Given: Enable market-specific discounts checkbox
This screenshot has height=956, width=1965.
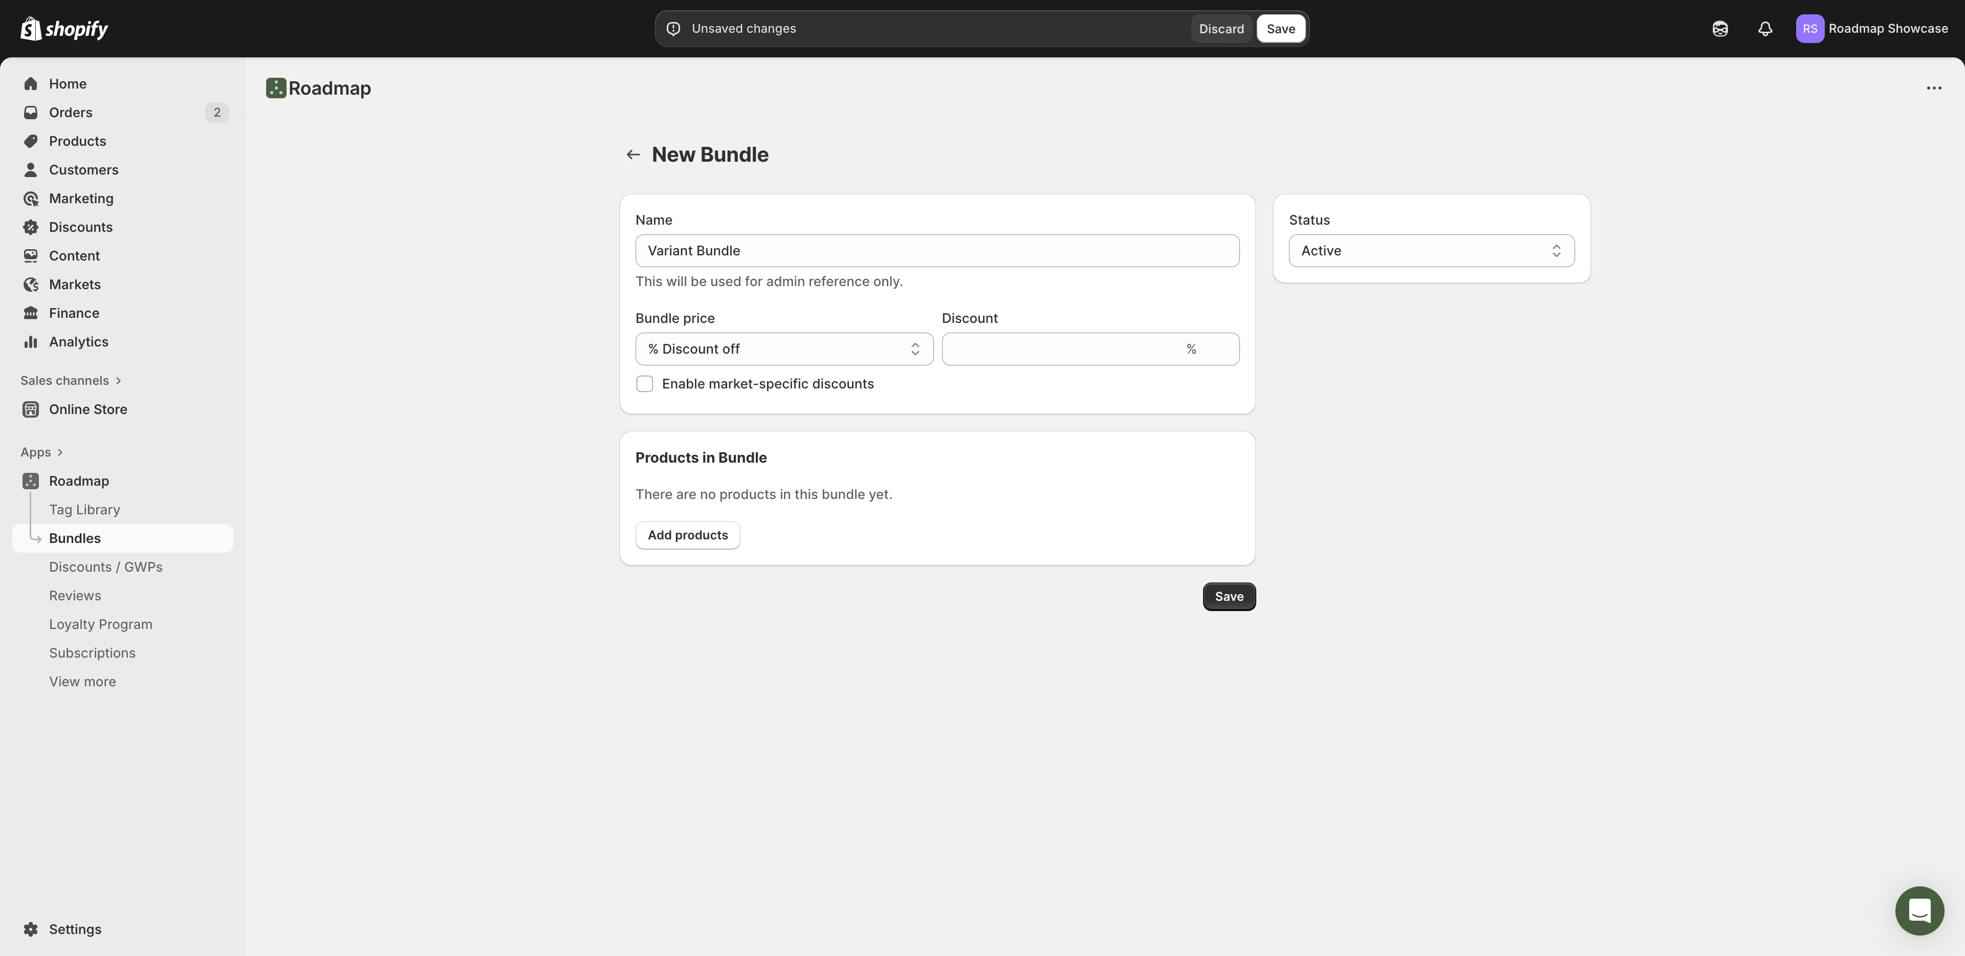Looking at the screenshot, I should pyautogui.click(x=645, y=384).
